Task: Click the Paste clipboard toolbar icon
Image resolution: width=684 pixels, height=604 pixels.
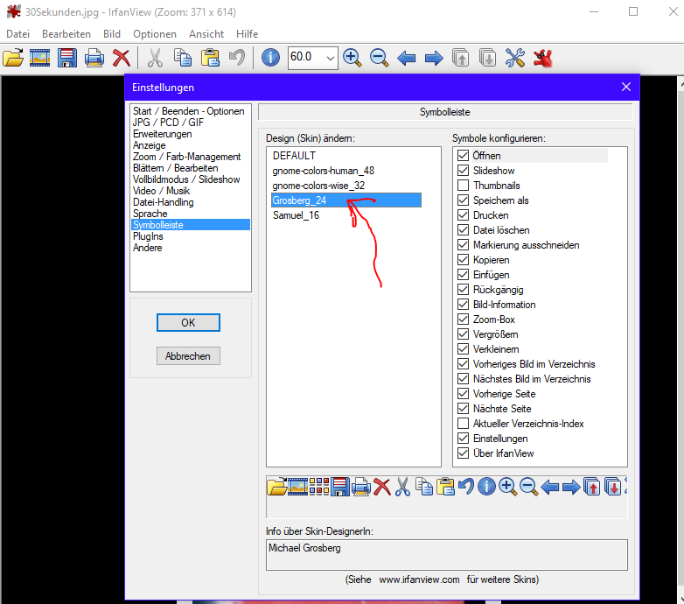Action: click(210, 58)
